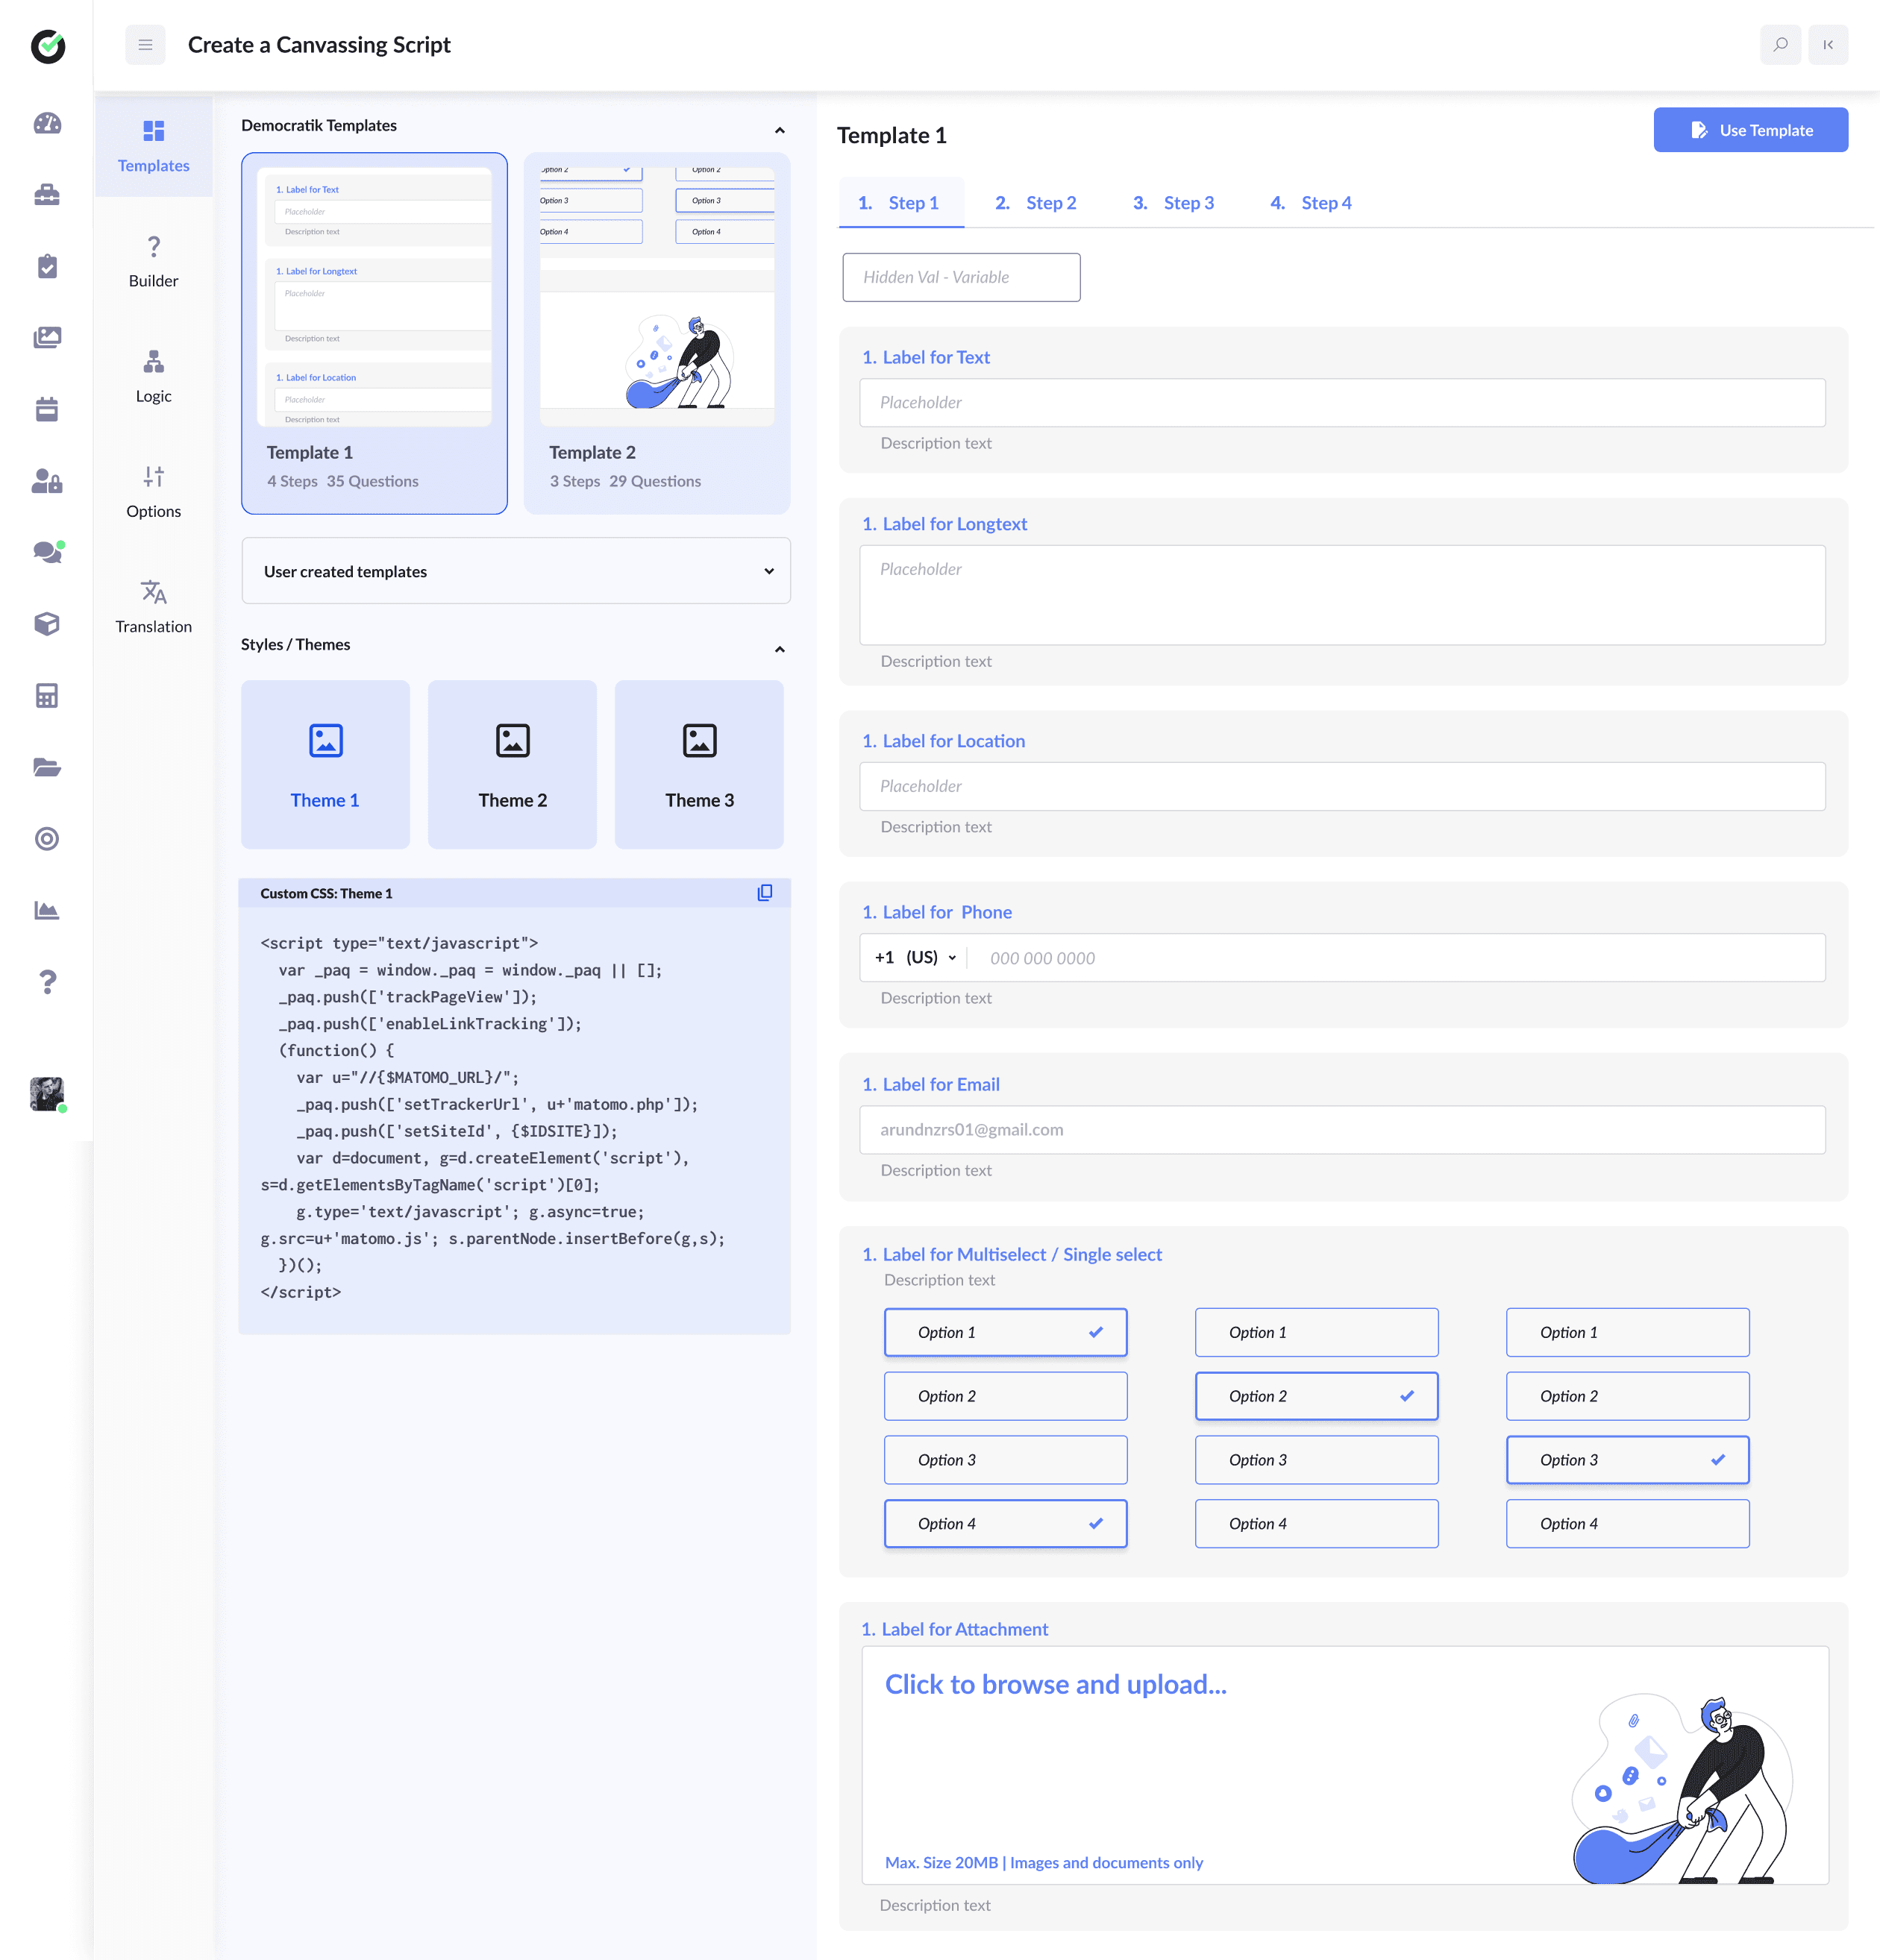The height and width of the screenshot is (1960, 1880).
Task: Switch to Step 3 tab
Action: click(x=1174, y=203)
